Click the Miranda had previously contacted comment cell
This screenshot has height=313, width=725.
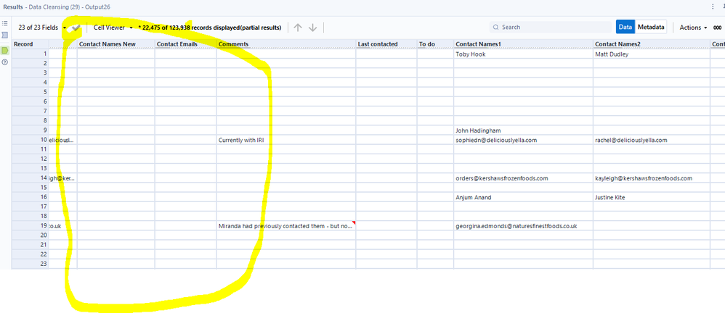click(285, 226)
